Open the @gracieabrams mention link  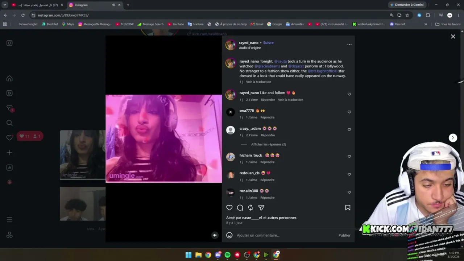tap(267, 66)
